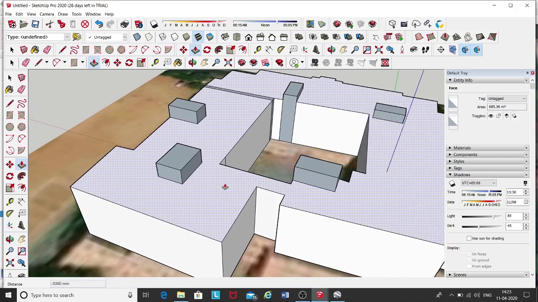This screenshot has width=538, height=302.
Task: Open the Window menu
Action: coord(93,14)
